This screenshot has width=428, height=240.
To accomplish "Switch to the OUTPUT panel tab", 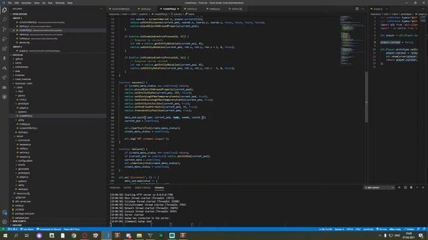I will pyautogui.click(x=127, y=187).
